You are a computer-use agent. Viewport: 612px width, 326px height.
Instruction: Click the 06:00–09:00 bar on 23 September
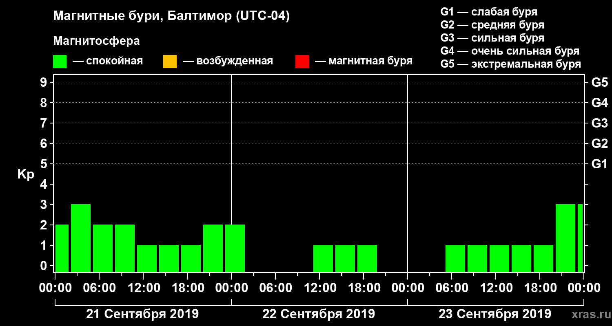pyautogui.click(x=455, y=258)
